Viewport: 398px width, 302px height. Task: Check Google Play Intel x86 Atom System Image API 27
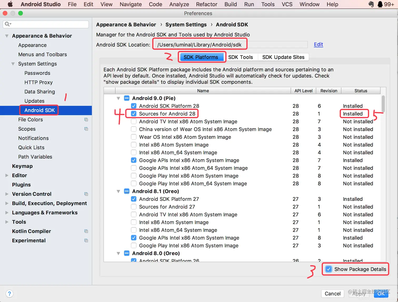pos(134,245)
